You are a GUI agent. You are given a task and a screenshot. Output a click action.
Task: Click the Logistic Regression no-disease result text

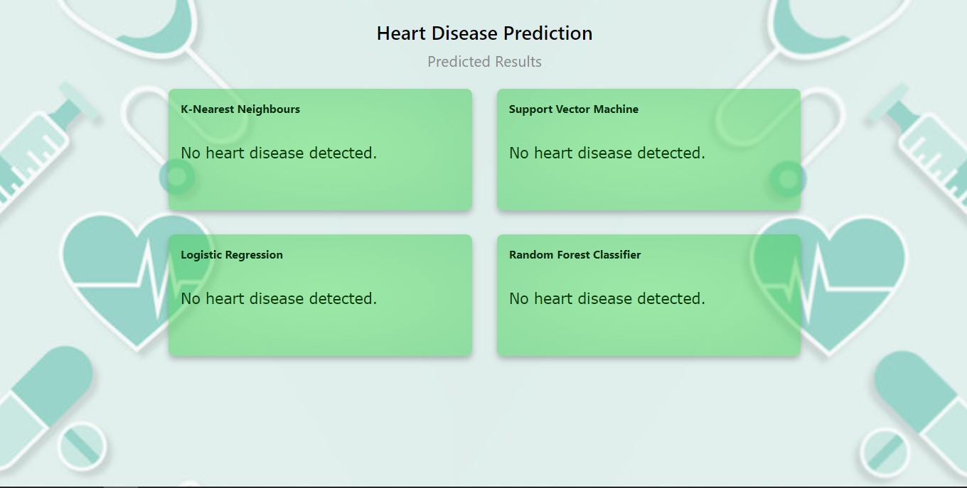click(279, 298)
